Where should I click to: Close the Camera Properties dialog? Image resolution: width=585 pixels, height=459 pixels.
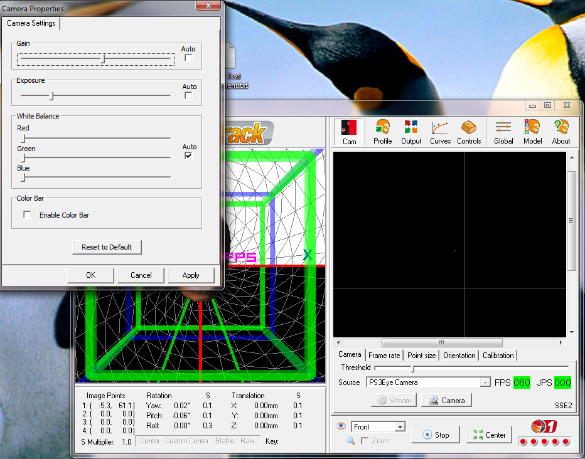tap(208, 5)
